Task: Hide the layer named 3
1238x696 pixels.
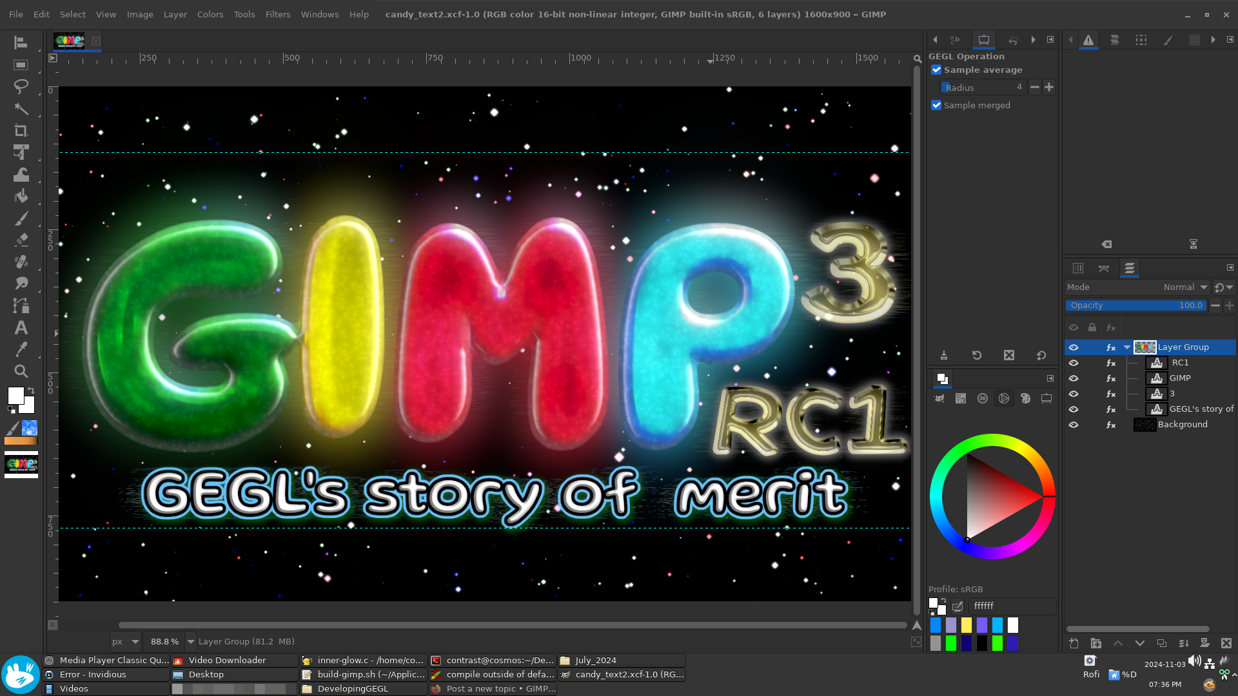Action: 1074,394
